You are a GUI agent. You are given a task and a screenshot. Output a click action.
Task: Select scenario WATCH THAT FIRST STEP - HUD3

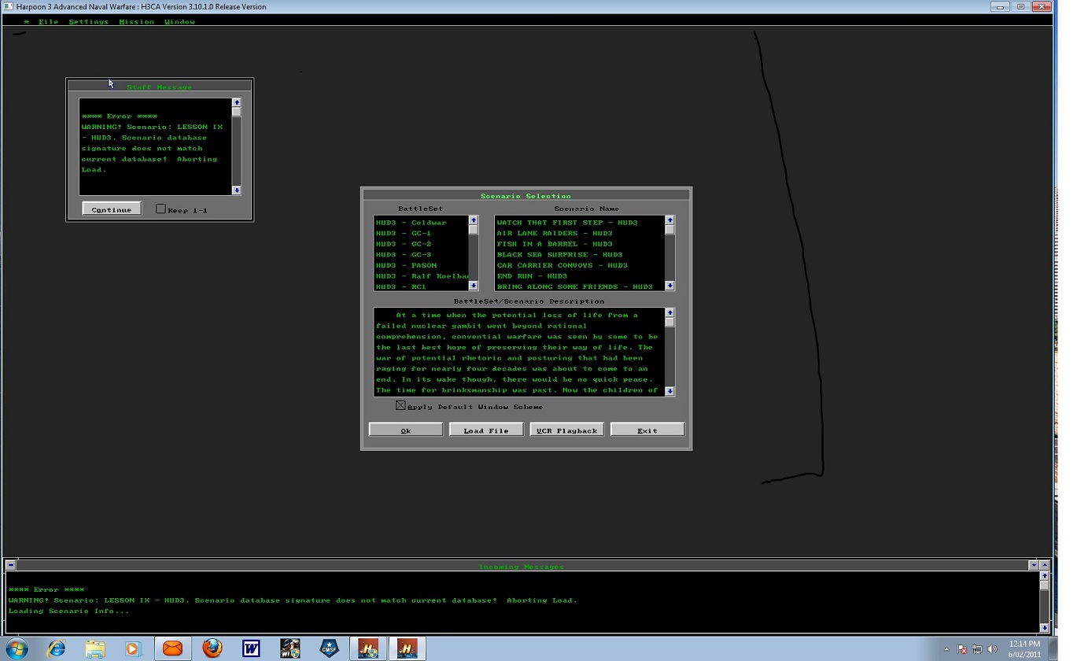[567, 223]
